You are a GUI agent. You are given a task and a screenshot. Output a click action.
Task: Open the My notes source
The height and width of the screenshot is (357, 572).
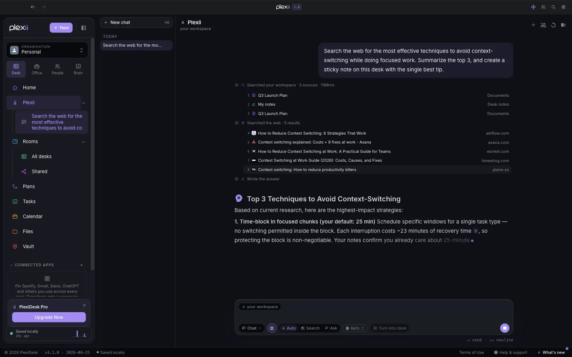(378, 104)
